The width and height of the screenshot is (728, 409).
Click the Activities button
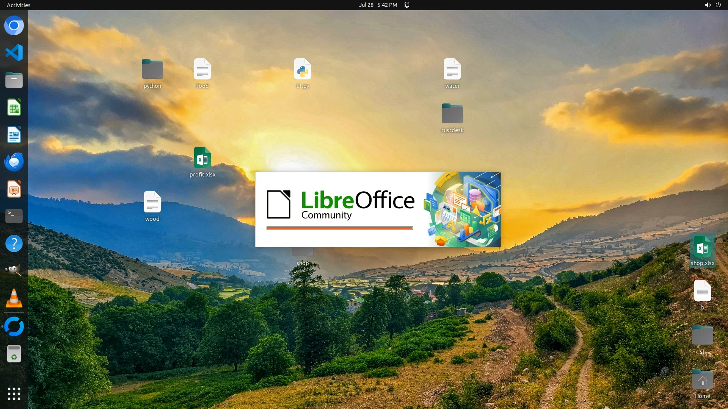[x=19, y=5]
